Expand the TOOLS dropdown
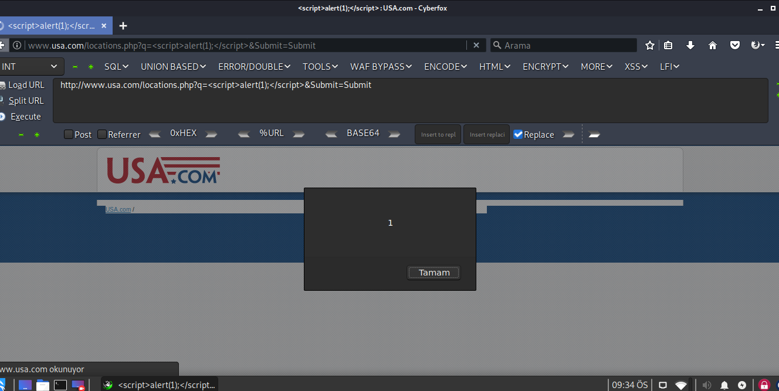Viewport: 779px width, 391px height. pyautogui.click(x=320, y=67)
